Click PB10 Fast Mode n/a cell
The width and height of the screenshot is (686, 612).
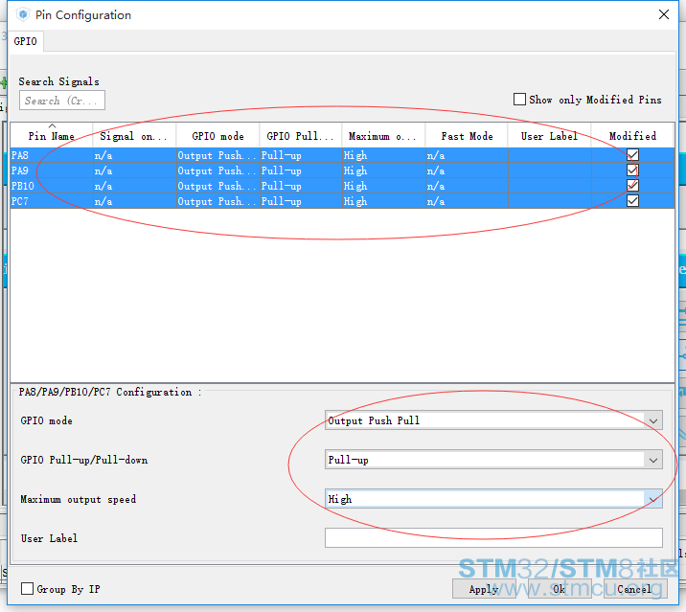467,186
